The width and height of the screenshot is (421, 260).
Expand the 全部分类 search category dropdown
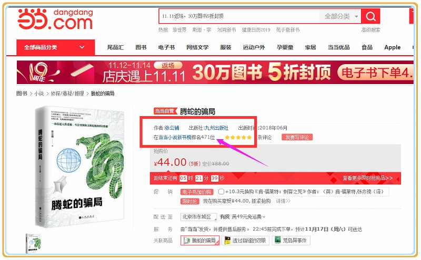340,16
